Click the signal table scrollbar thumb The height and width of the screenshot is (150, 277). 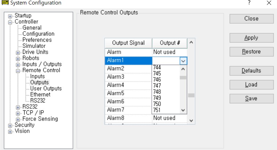(191, 95)
